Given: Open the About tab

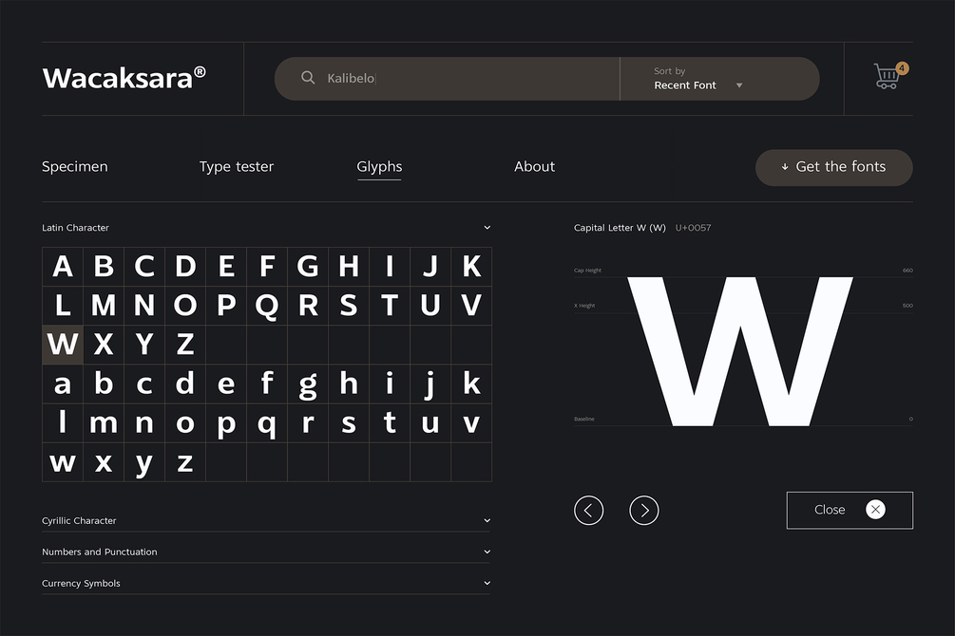Looking at the screenshot, I should (534, 167).
